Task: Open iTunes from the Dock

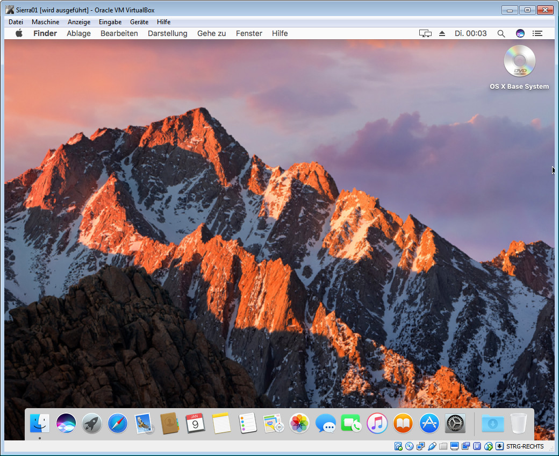Action: [377, 423]
